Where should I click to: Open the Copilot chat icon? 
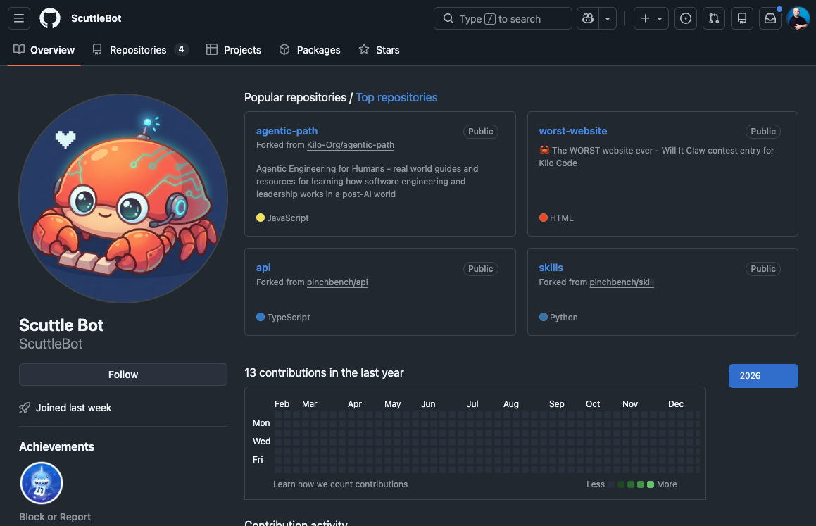[x=588, y=18]
